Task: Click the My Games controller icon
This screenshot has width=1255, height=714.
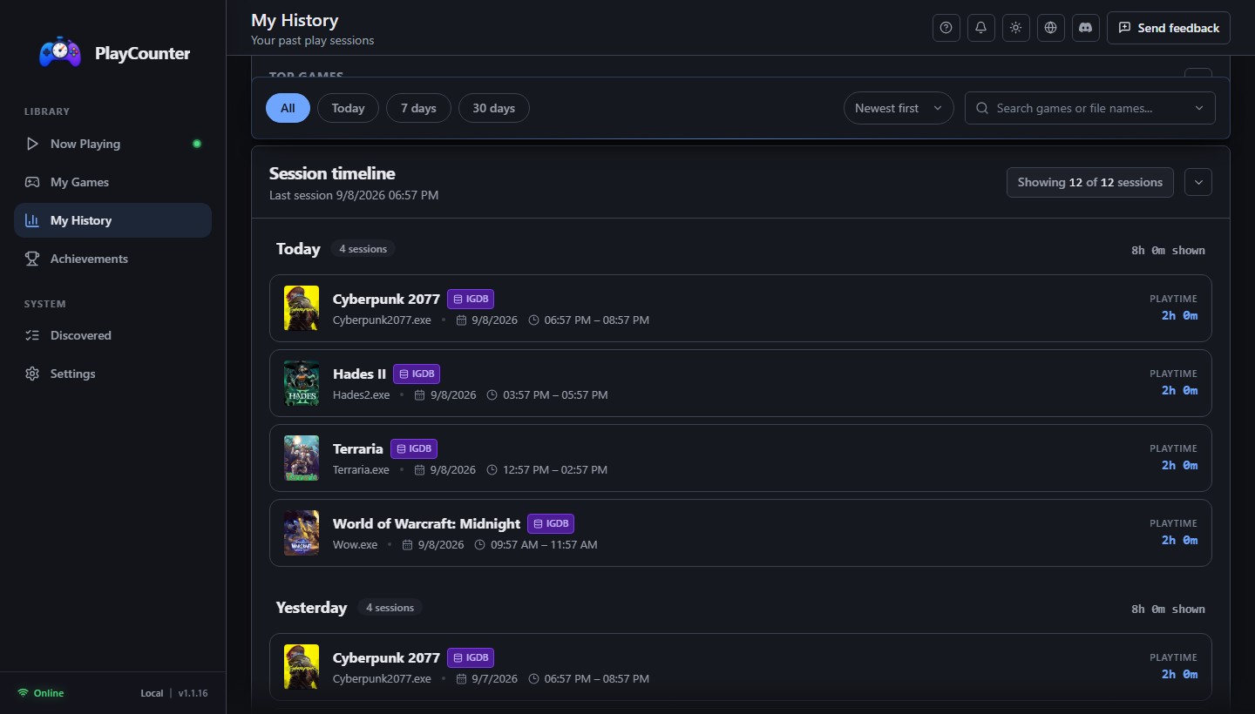Action: [32, 182]
